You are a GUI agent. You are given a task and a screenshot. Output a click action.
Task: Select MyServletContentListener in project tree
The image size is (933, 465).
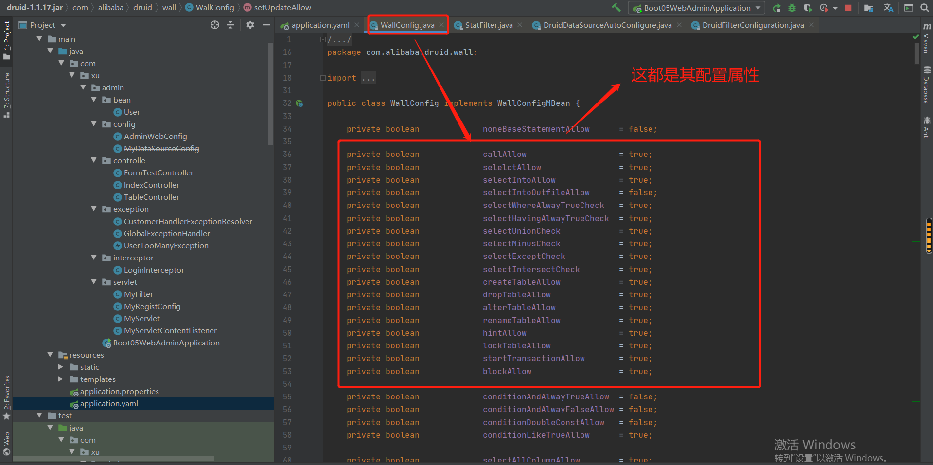[x=165, y=330]
